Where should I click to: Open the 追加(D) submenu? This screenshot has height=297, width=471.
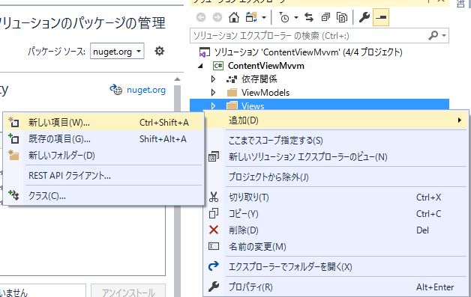coord(336,120)
